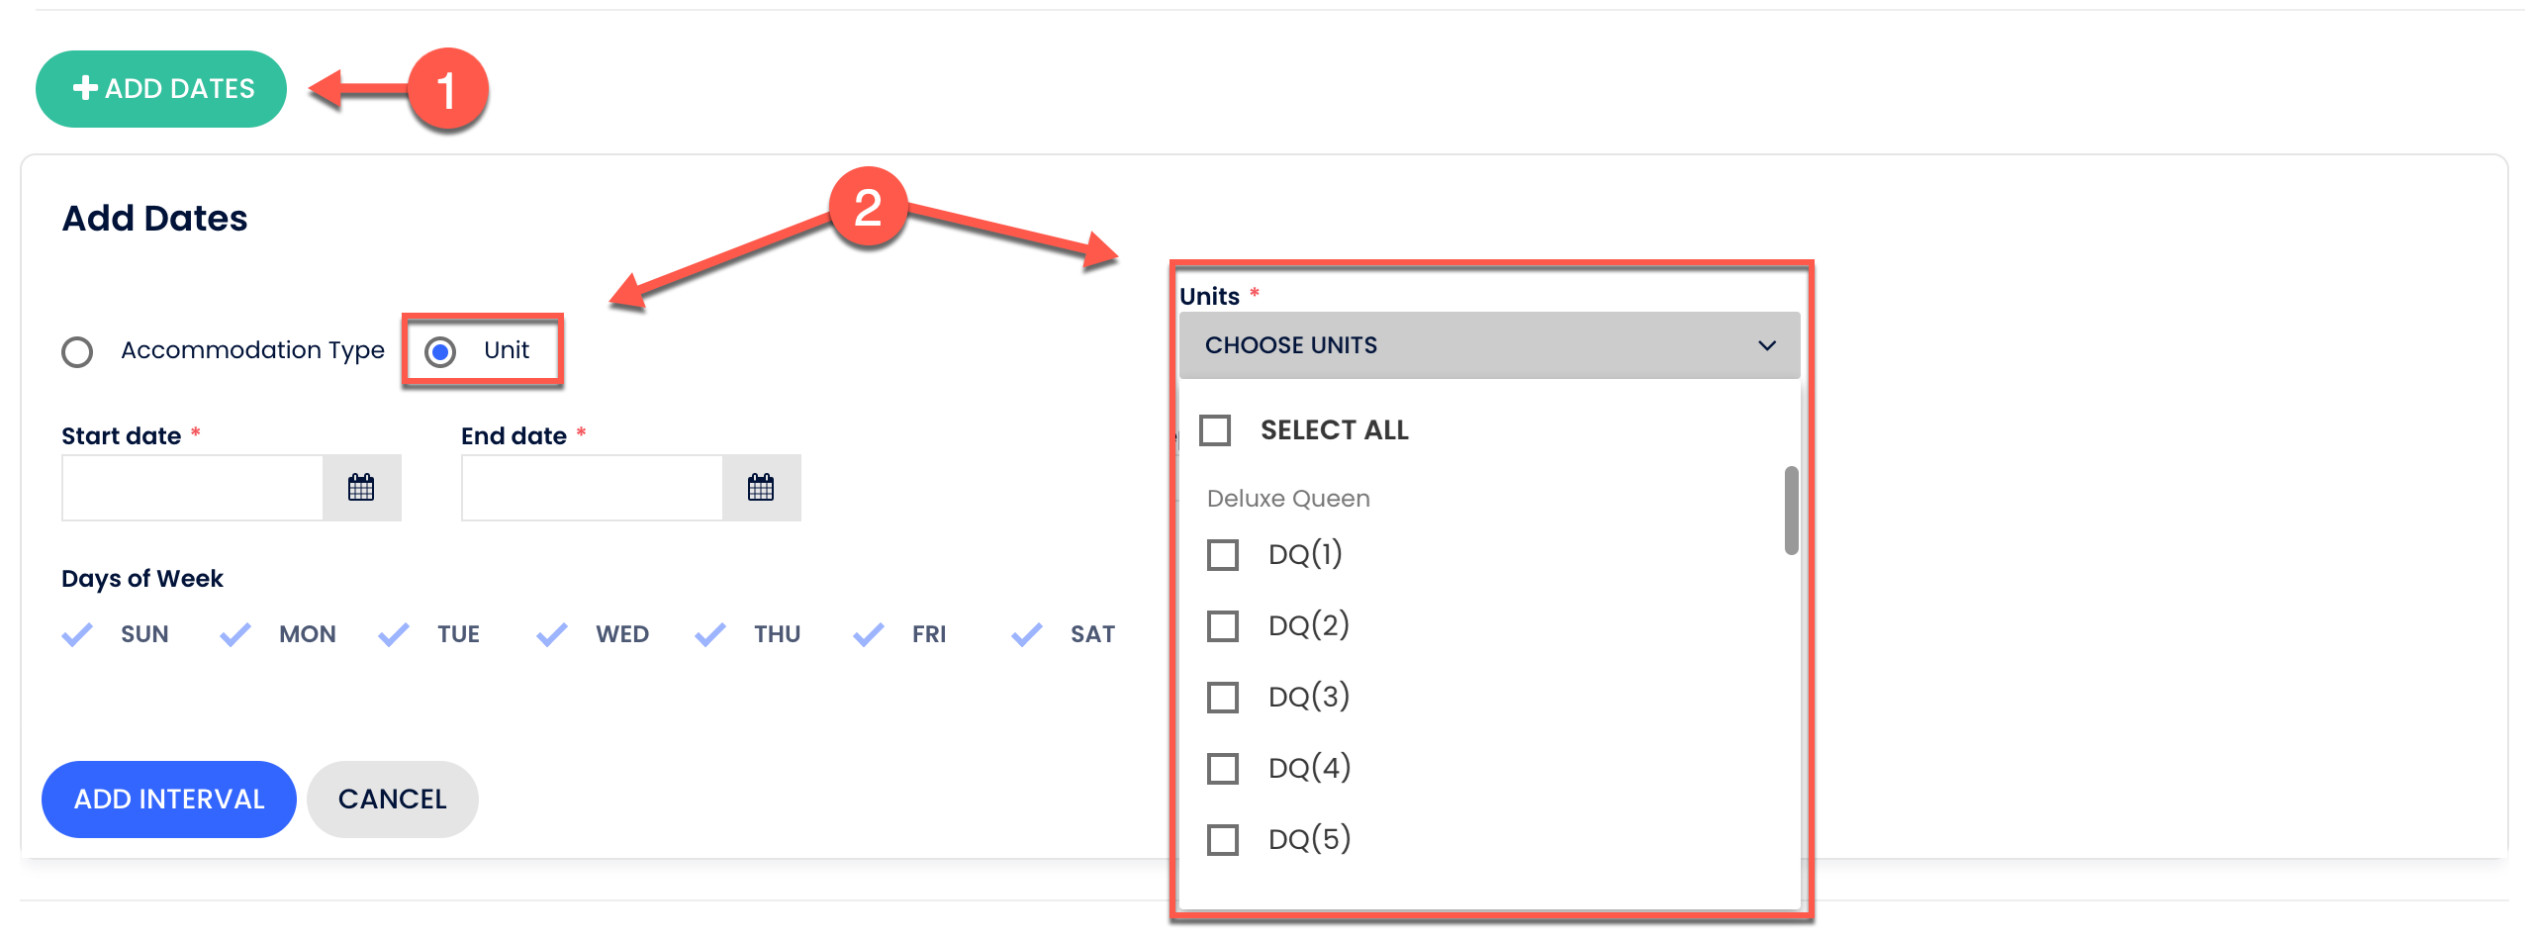
Task: Check the DQ(3) unit checkbox
Action: [1224, 696]
